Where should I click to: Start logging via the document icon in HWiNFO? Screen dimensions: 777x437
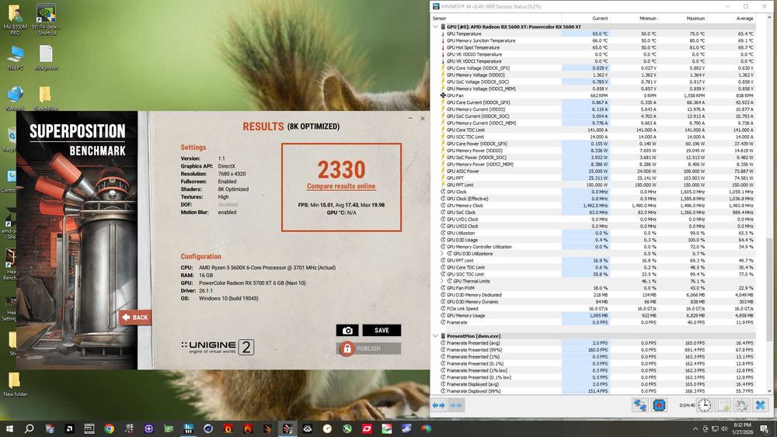pos(723,405)
